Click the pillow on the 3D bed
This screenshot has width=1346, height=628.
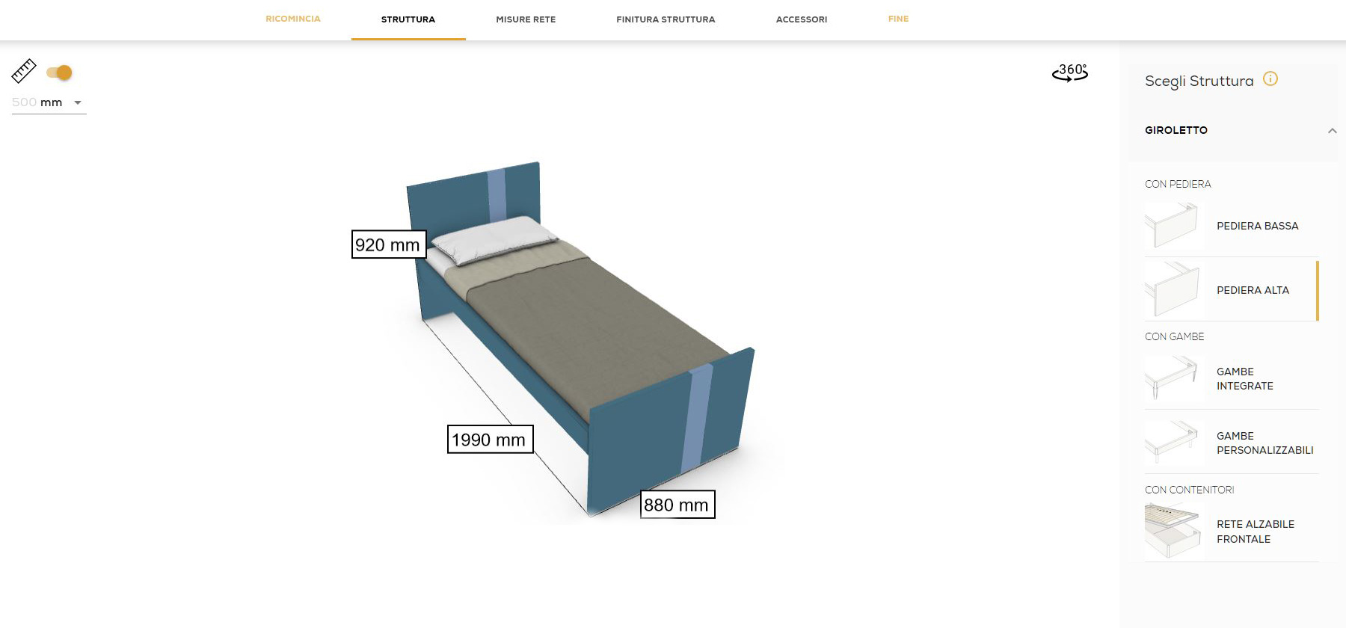click(x=494, y=239)
